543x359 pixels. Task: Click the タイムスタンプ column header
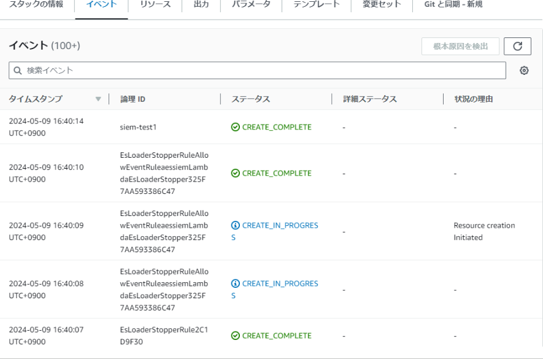[x=36, y=99]
